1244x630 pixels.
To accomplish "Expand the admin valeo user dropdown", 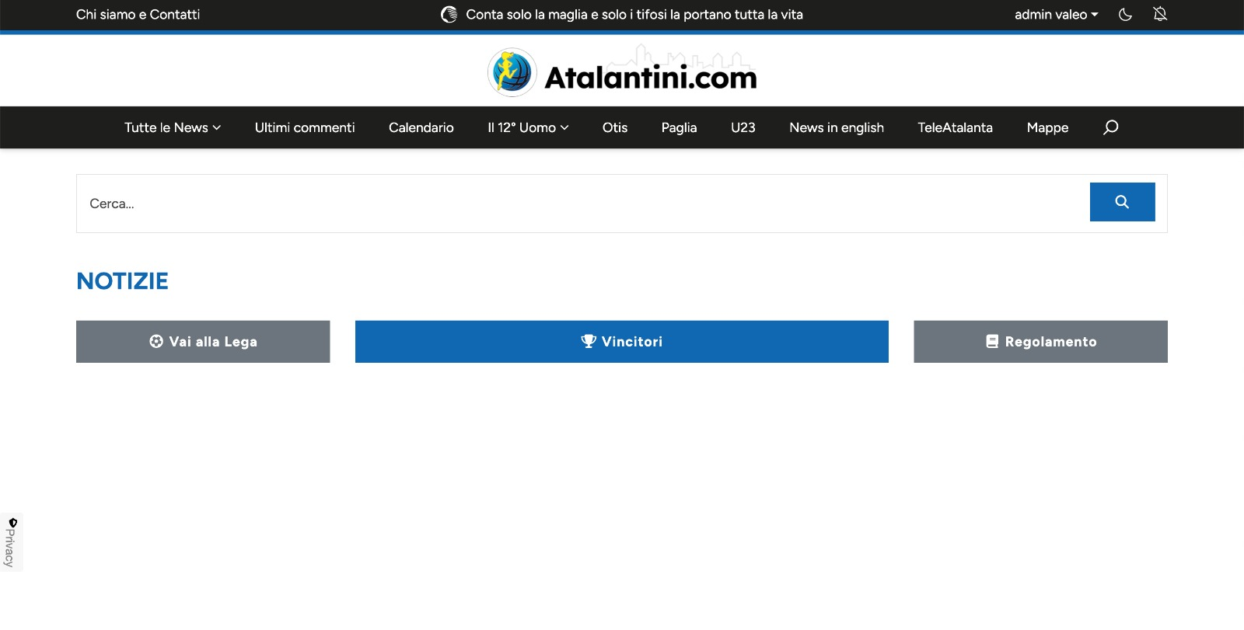I will click(1056, 15).
